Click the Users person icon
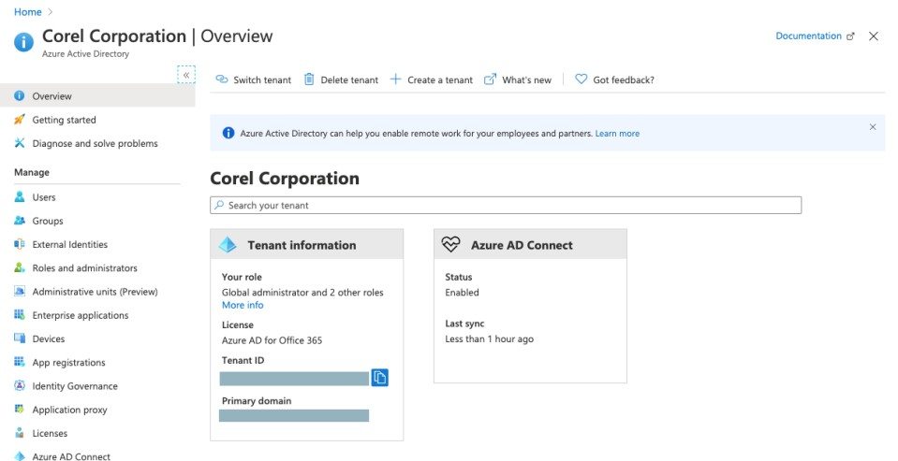The image size is (898, 461). [20, 196]
